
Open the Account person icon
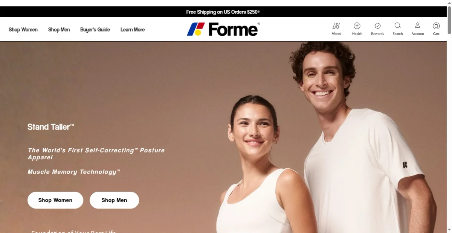418,26
